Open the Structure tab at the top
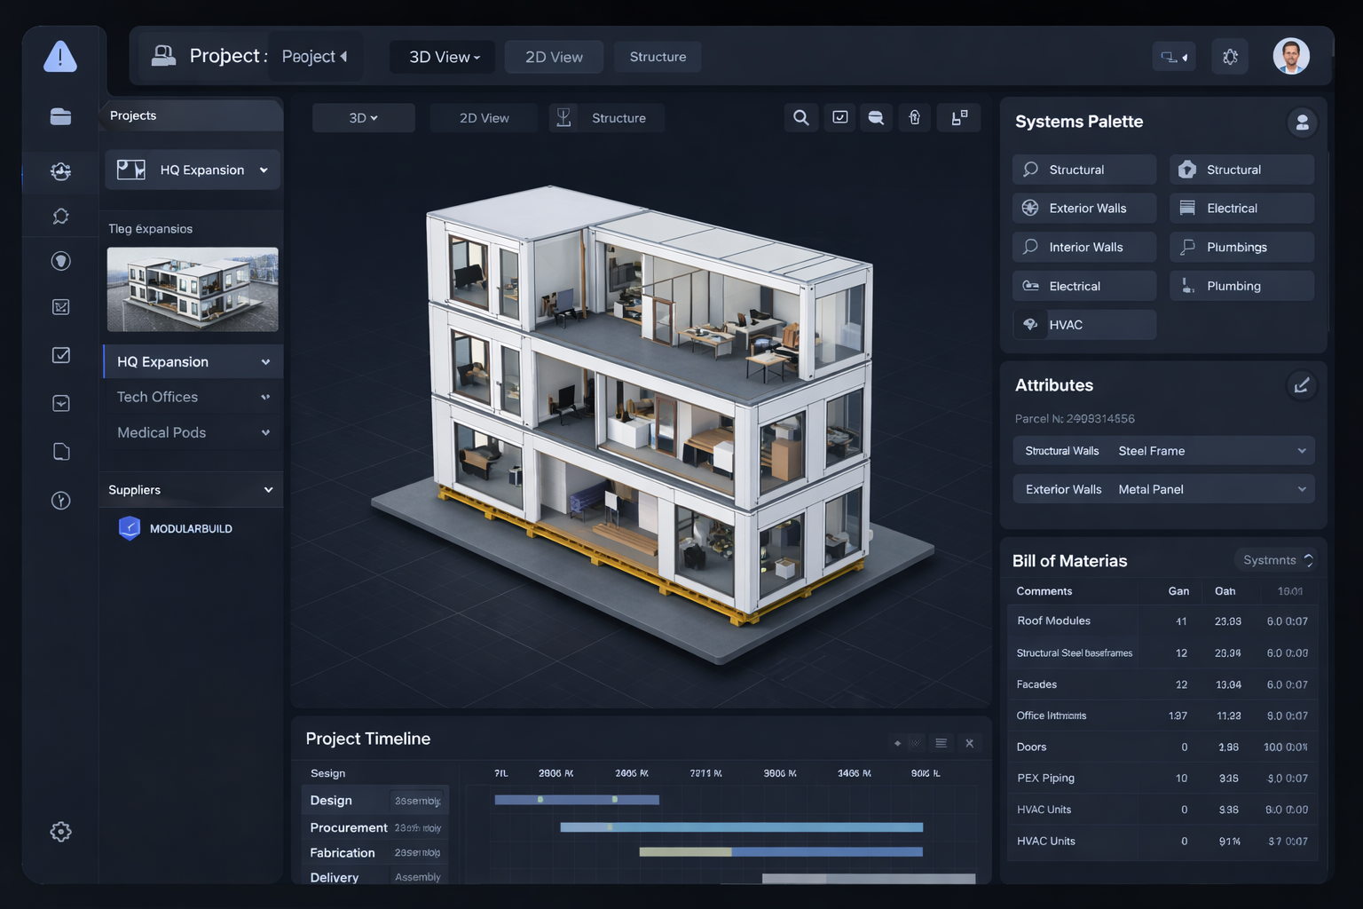 click(657, 56)
